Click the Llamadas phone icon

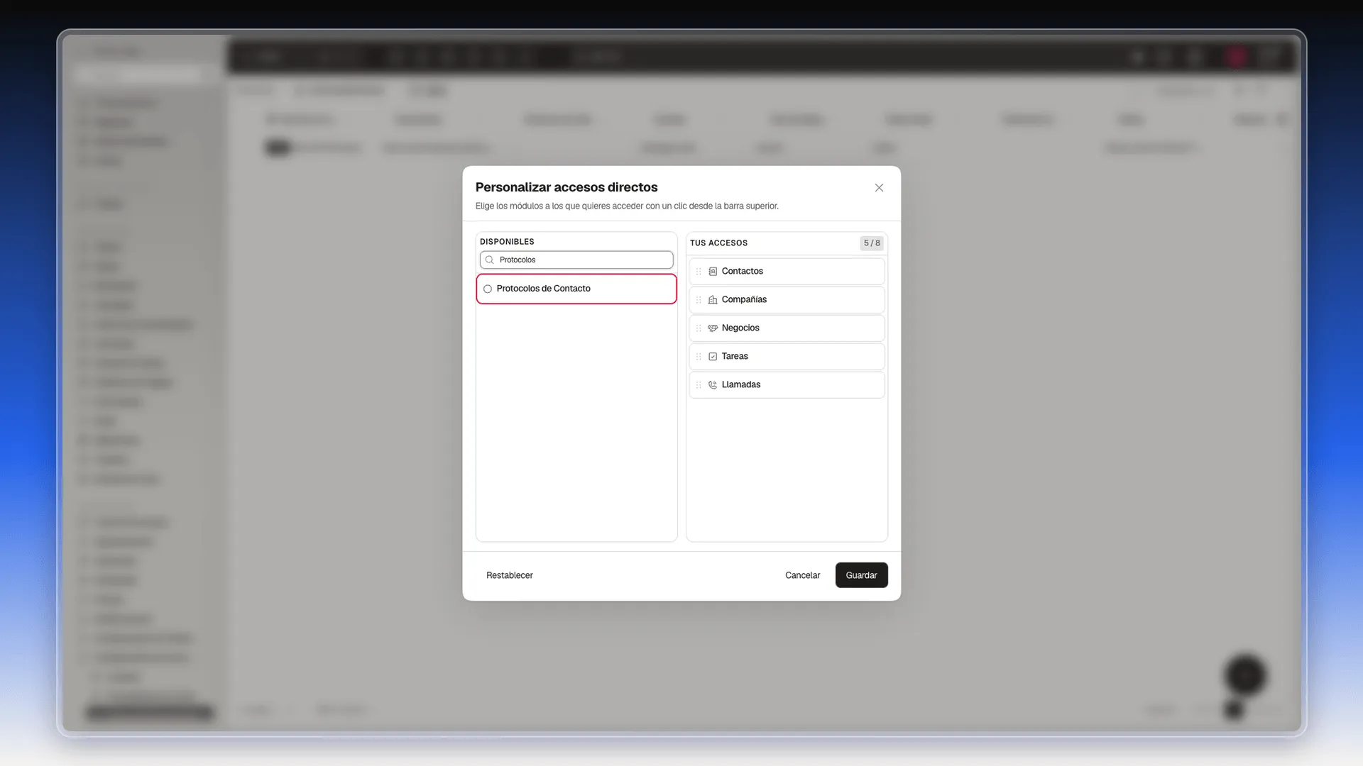pyautogui.click(x=713, y=385)
